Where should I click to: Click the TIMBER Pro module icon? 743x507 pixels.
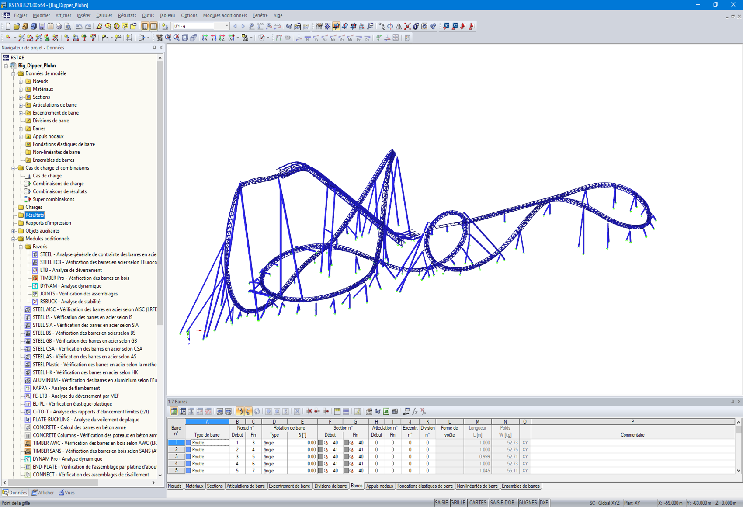(x=35, y=278)
